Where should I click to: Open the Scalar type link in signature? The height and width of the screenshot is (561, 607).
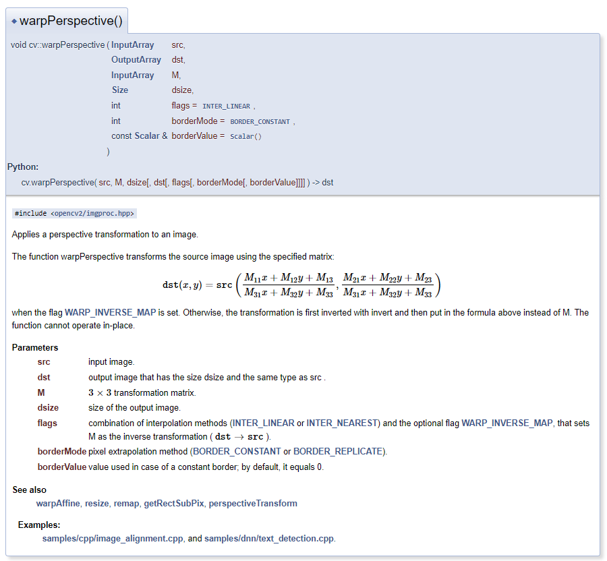pyautogui.click(x=147, y=136)
